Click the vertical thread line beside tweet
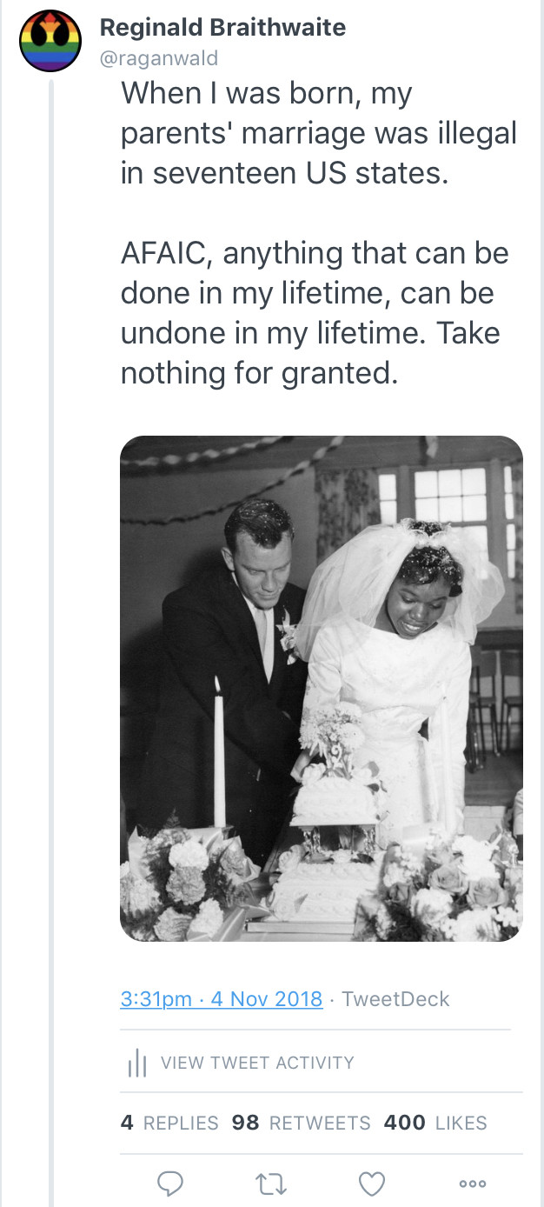 point(51,609)
